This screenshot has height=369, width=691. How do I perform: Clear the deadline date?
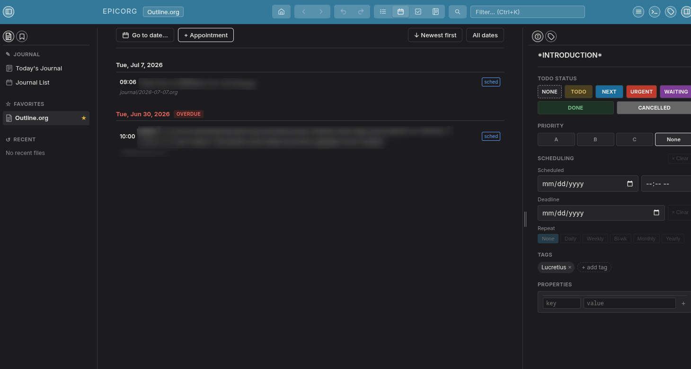click(x=680, y=213)
